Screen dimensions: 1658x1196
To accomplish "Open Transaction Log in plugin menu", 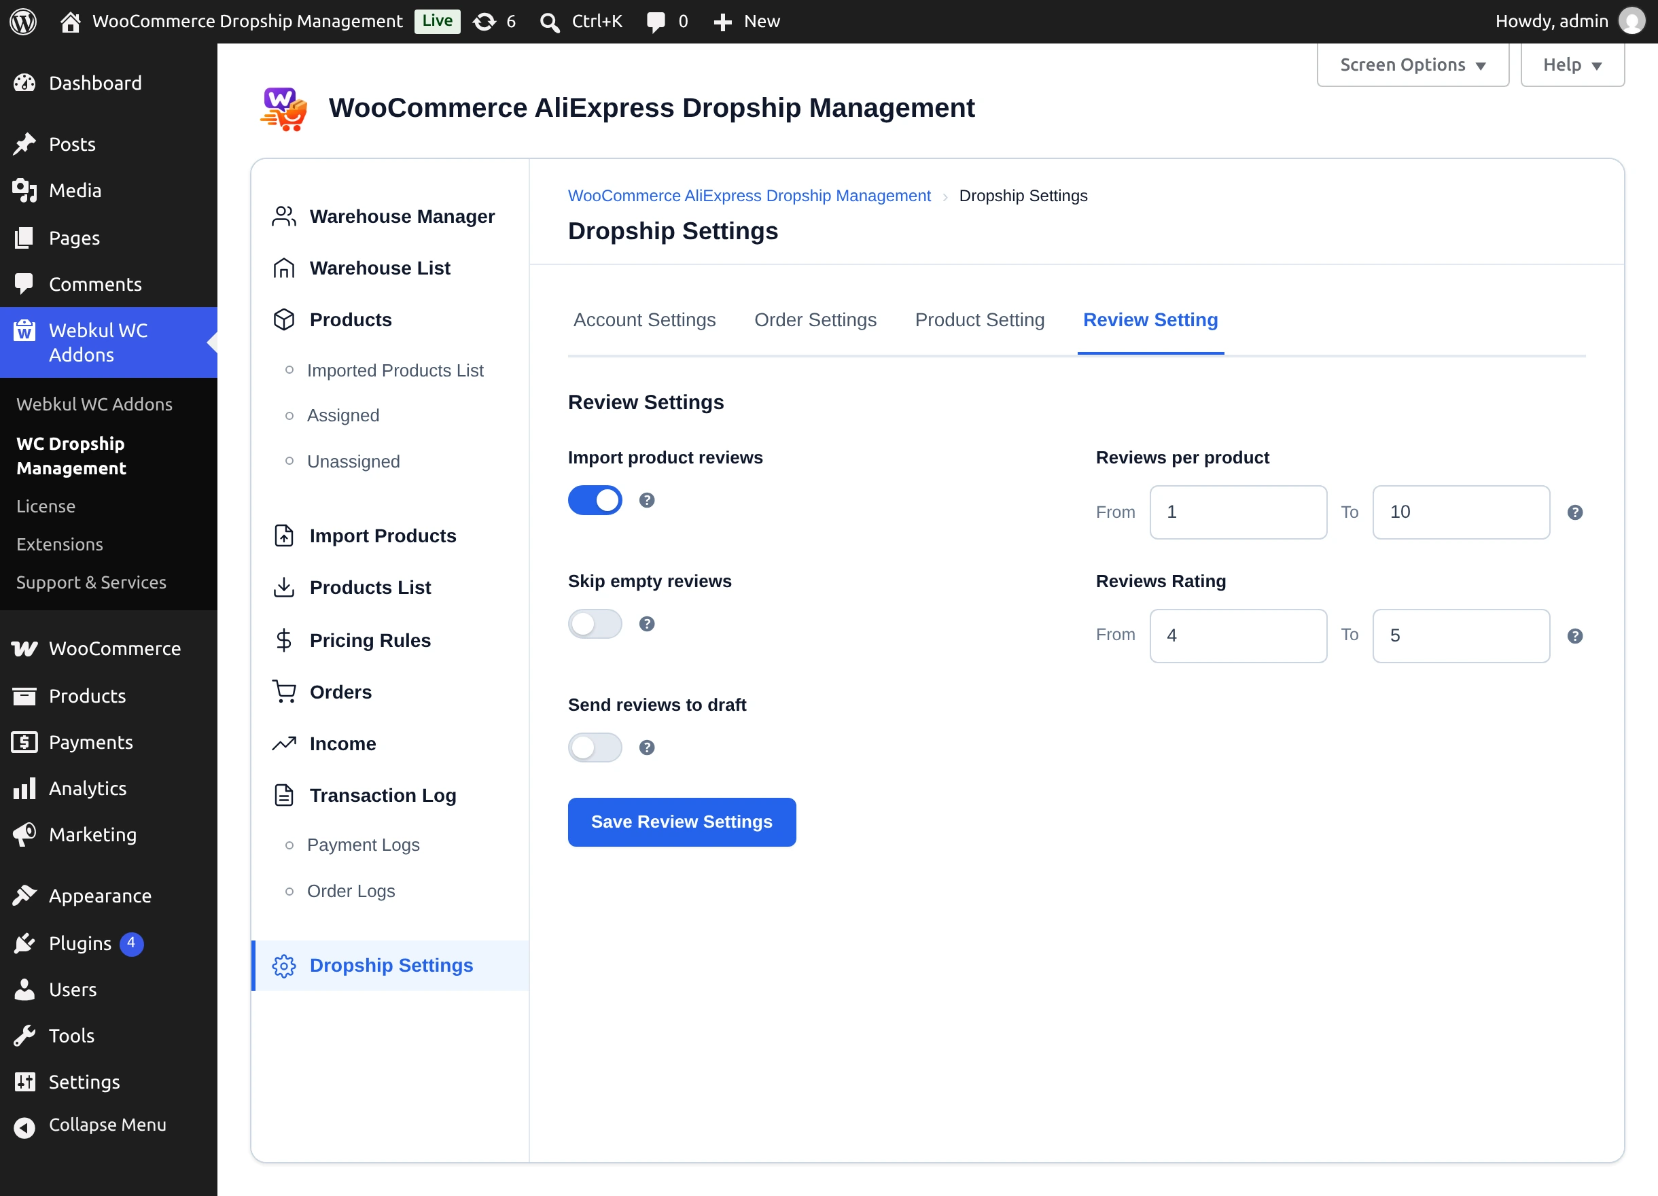I will click(383, 795).
